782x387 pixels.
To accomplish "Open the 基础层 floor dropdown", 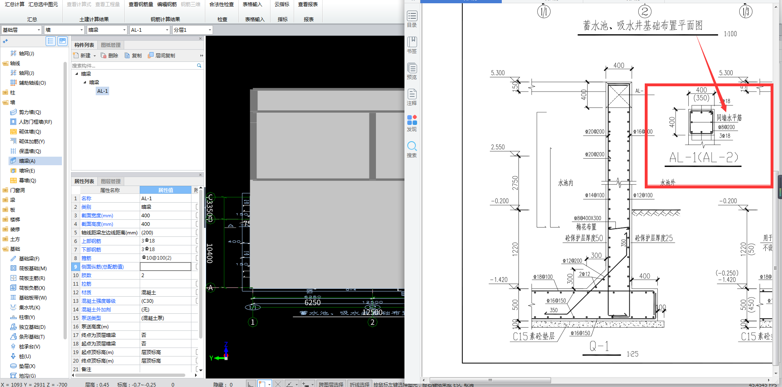I will click(22, 30).
